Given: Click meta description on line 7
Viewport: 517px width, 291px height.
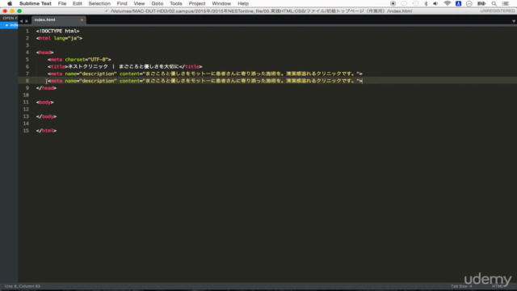Looking at the screenshot, I should pyautogui.click(x=204, y=74).
